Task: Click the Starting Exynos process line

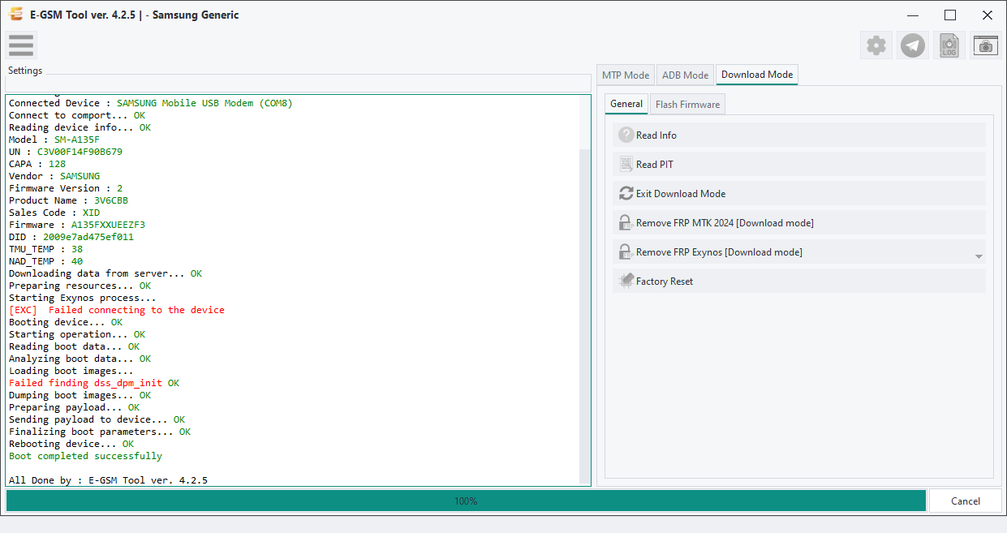Action: [83, 298]
